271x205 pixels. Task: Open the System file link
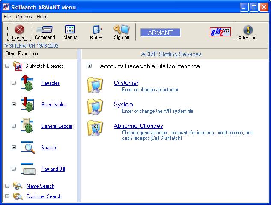point(123,104)
